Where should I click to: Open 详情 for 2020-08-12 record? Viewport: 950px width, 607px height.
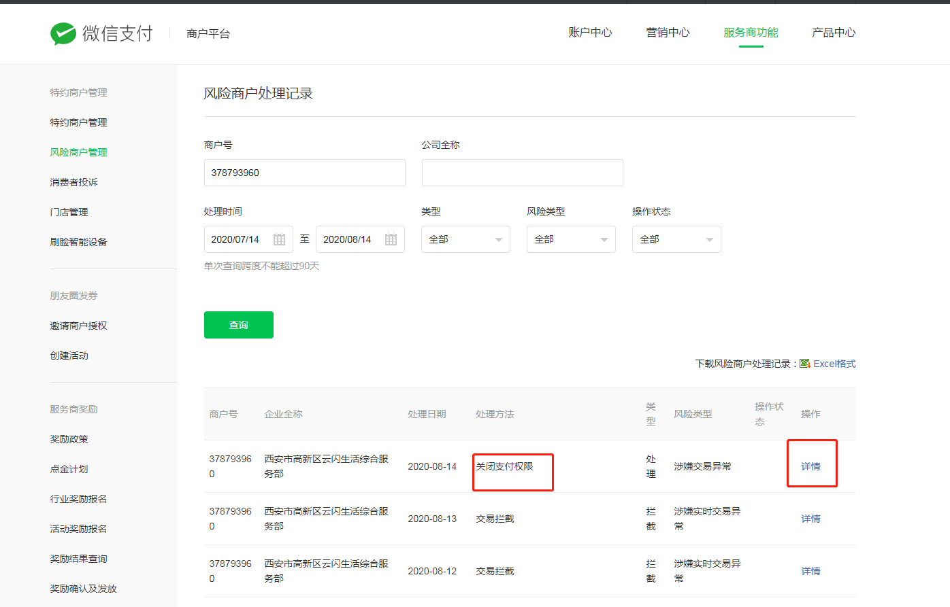pos(810,571)
